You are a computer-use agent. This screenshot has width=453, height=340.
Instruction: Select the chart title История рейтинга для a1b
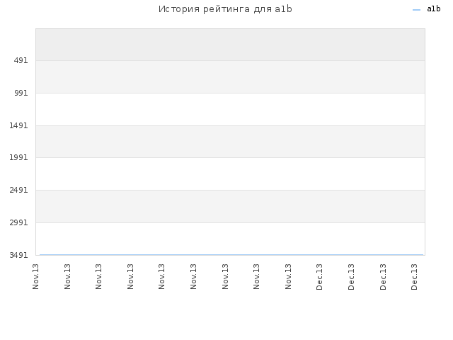(x=225, y=9)
